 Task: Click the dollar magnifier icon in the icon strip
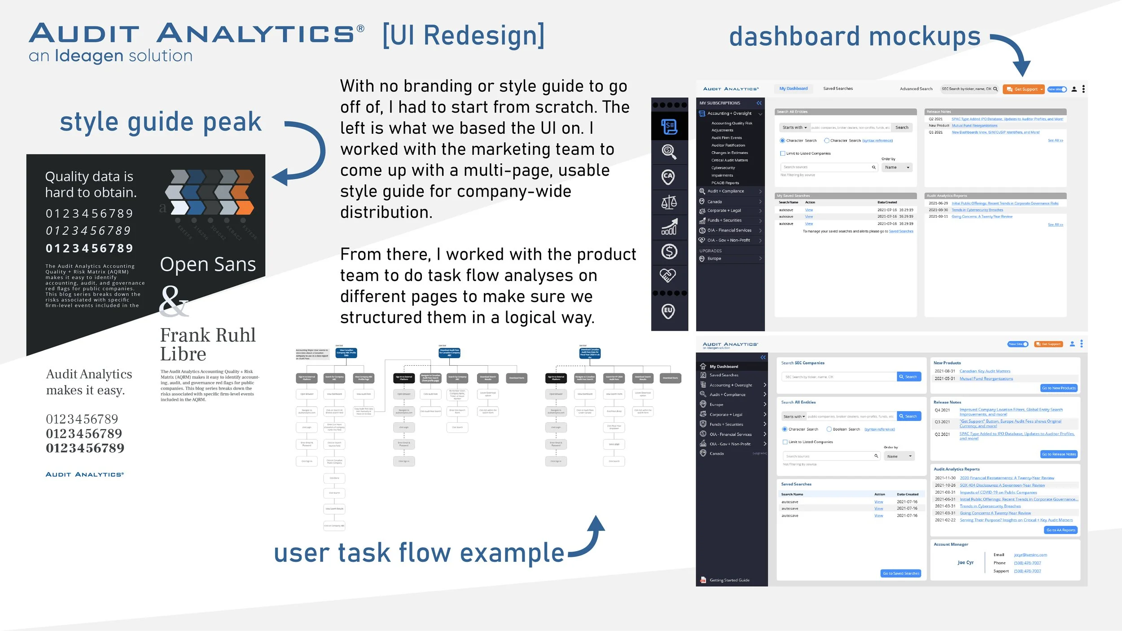669,152
